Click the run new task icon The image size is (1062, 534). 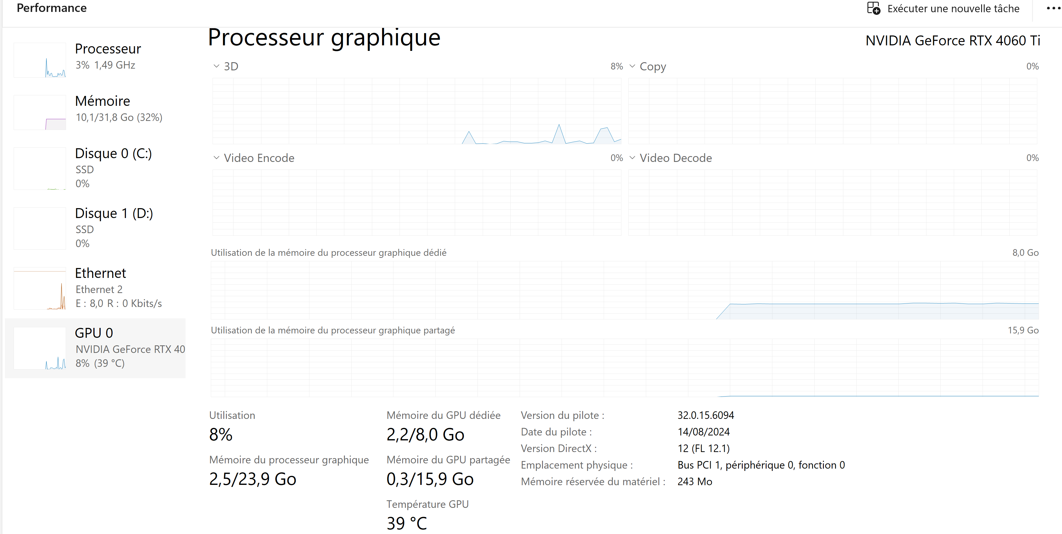[873, 8]
